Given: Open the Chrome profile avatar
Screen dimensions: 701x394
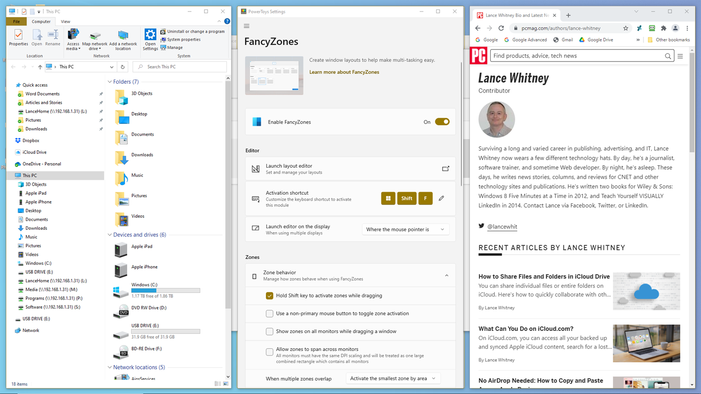Looking at the screenshot, I should tap(675, 28).
